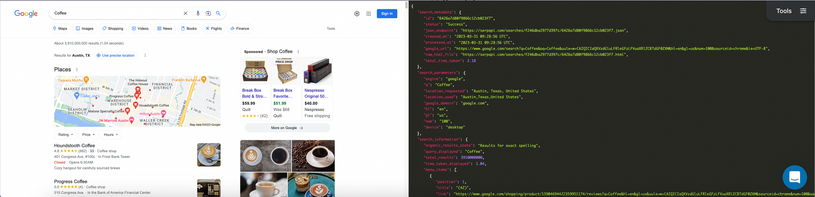815x197 pixels.
Task: Open the Tools panel in JSON viewer
Action: (784, 11)
